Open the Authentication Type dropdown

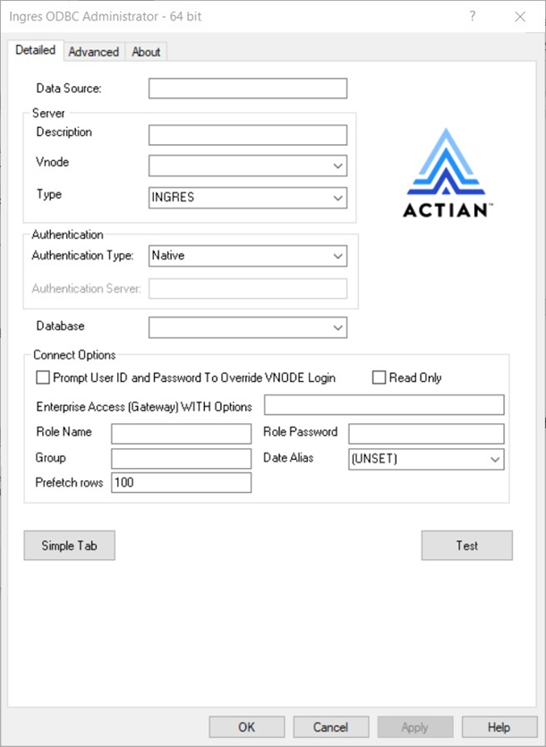(337, 256)
